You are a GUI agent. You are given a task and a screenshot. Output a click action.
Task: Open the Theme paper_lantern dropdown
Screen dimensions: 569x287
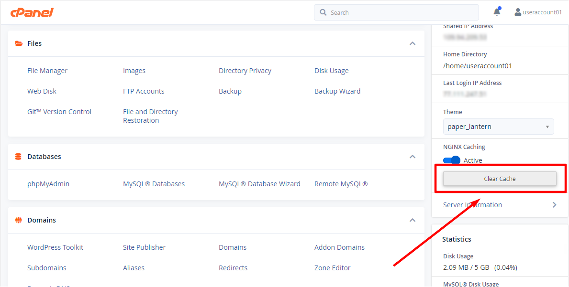[498, 127]
